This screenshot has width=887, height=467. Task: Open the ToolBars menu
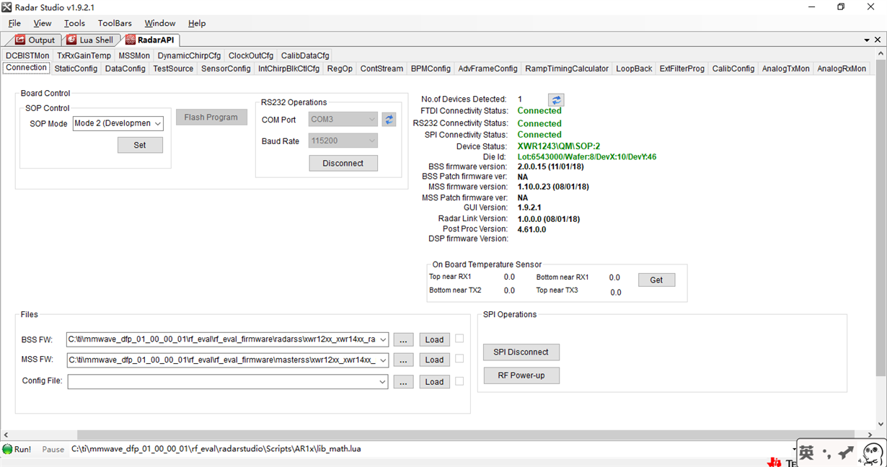115,23
